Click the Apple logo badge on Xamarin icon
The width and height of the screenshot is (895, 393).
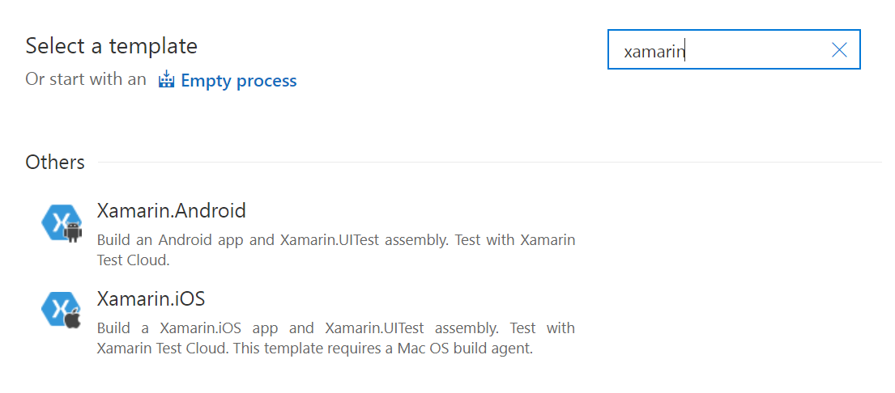73,320
